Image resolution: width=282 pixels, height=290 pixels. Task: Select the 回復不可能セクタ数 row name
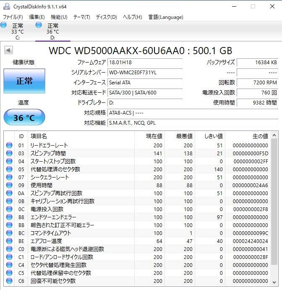point(53,281)
